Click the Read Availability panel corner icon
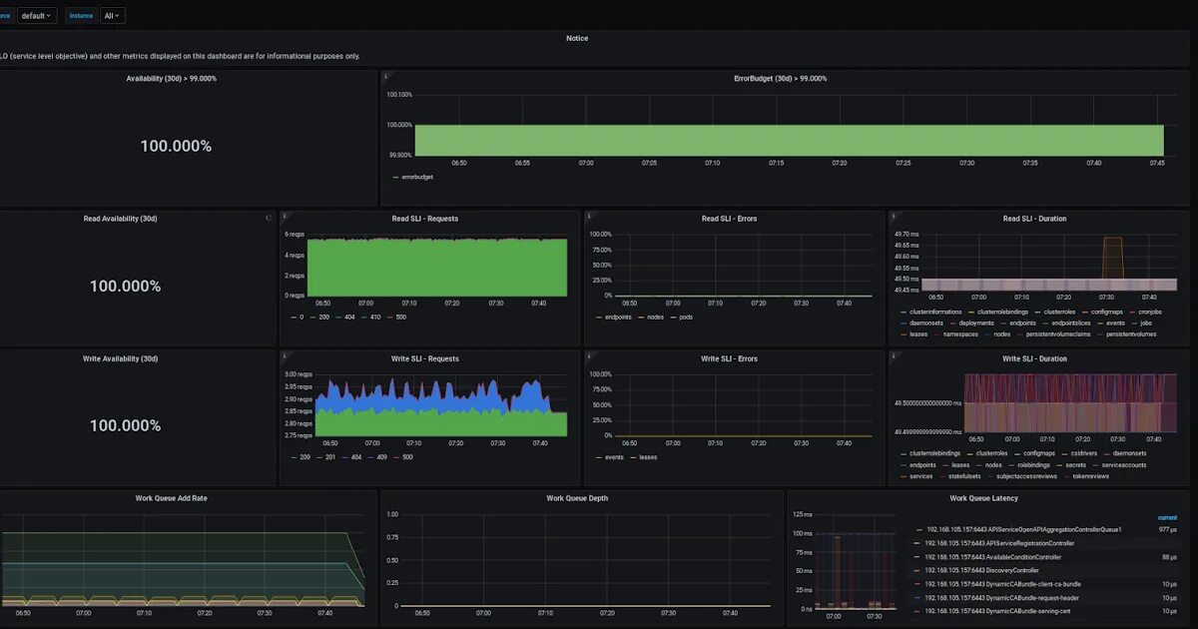Screen dimensions: 1198x629 click(x=268, y=217)
